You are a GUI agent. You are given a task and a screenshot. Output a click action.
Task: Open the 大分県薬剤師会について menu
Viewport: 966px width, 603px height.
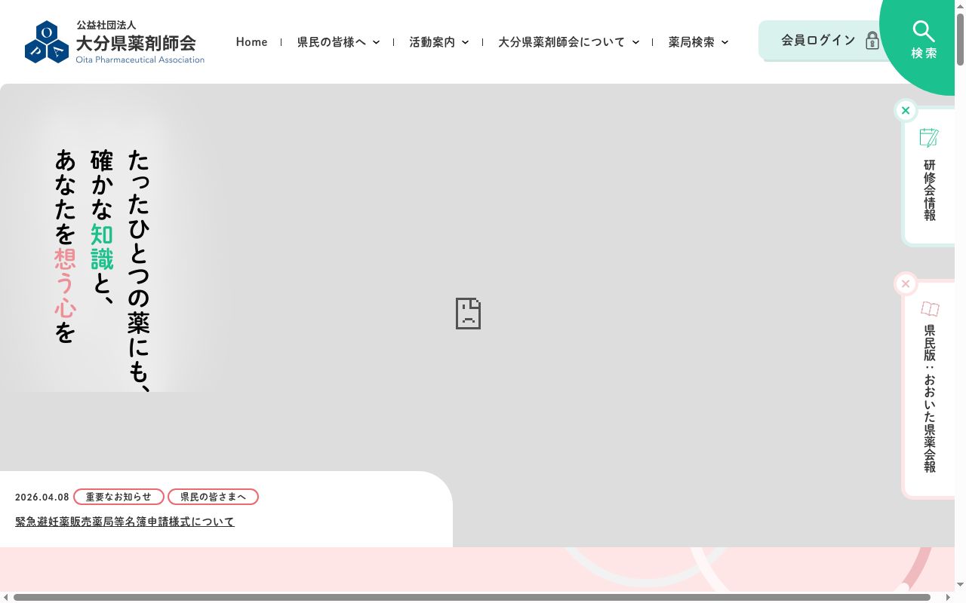coord(561,42)
